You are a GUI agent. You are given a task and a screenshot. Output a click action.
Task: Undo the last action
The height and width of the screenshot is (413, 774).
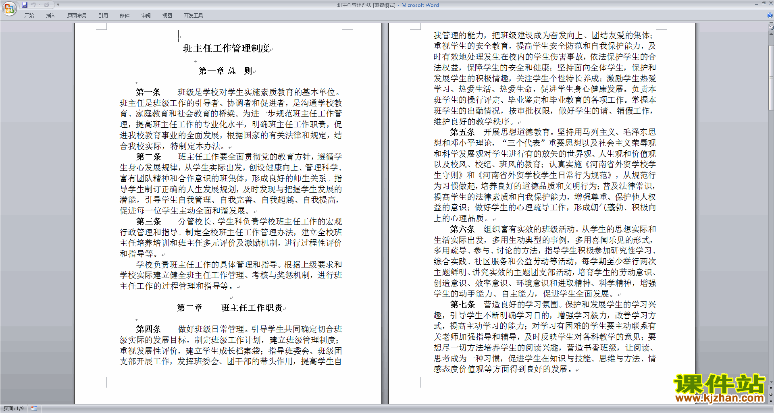pos(33,5)
